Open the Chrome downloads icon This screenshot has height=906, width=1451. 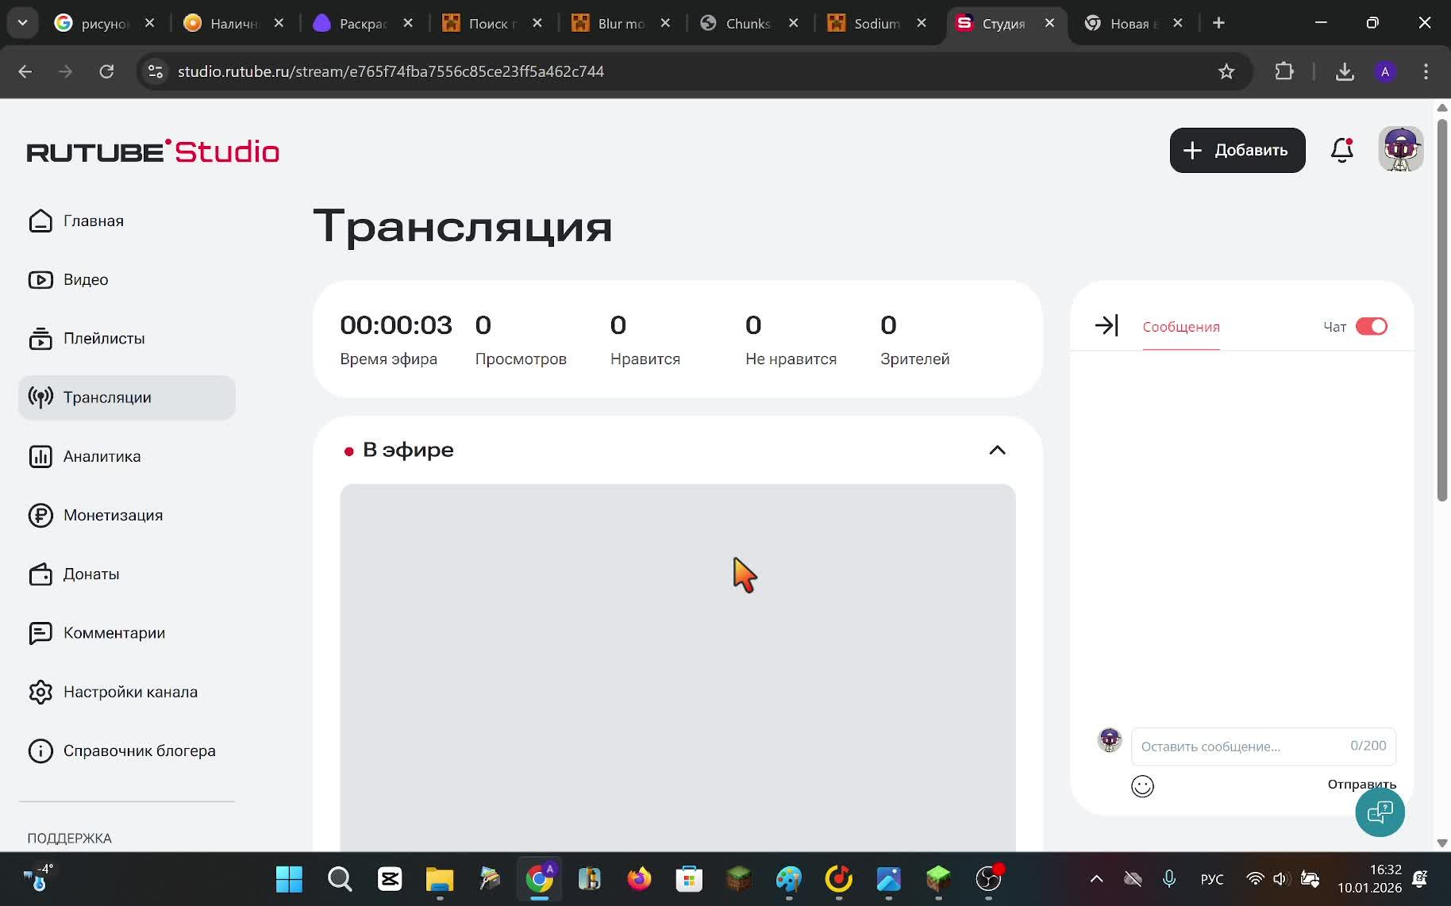(x=1345, y=71)
